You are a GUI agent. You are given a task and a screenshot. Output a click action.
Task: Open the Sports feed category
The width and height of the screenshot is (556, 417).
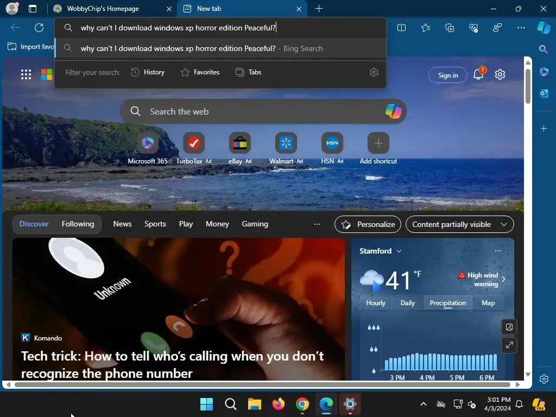(155, 224)
